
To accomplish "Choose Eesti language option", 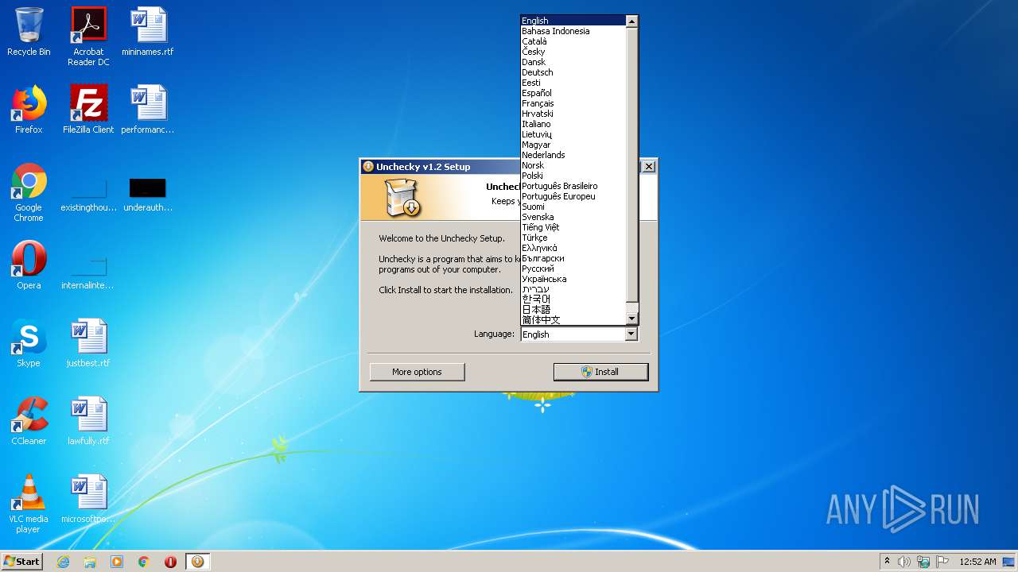I will [x=573, y=83].
